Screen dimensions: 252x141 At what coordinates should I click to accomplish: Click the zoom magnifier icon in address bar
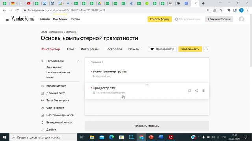point(208,10)
